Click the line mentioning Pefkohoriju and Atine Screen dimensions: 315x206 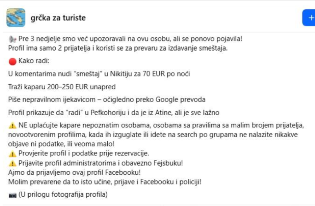pos(114,113)
